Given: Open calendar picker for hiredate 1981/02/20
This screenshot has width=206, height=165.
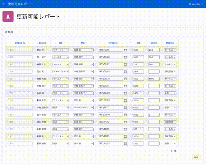Looking at the screenshot, I should point(126,57).
